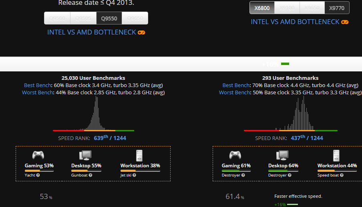Click the 'Workstation 38%' label
The height and width of the screenshot is (207, 362).
pos(141,166)
